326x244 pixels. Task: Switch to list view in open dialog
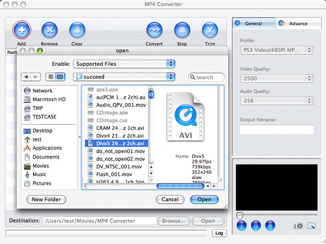point(51,77)
